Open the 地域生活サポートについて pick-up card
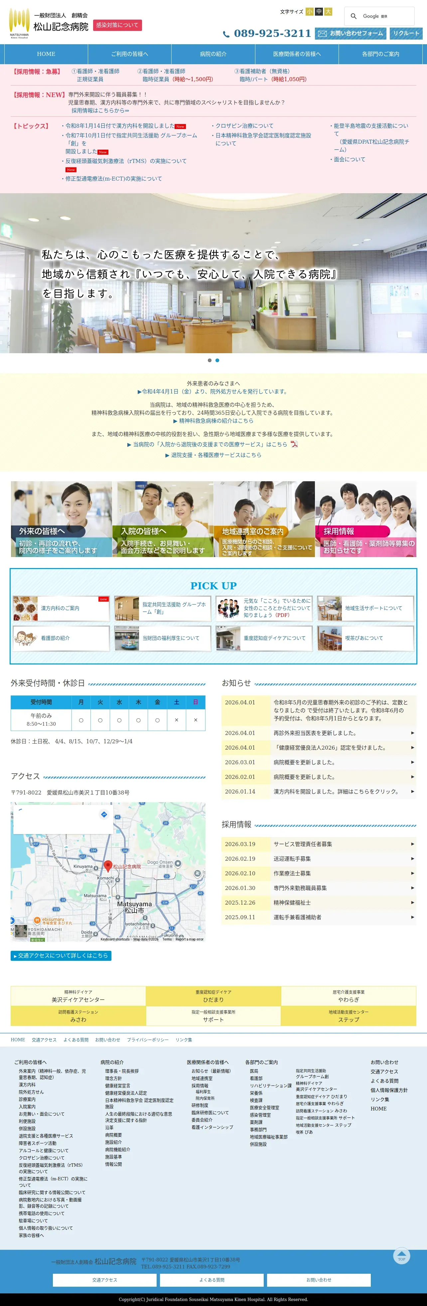The image size is (427, 1306). click(365, 608)
